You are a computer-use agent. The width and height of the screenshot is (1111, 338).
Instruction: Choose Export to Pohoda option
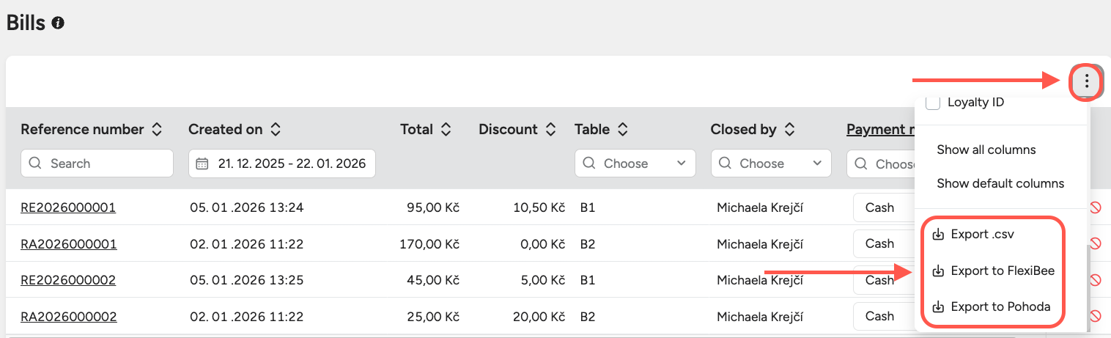pos(1000,306)
